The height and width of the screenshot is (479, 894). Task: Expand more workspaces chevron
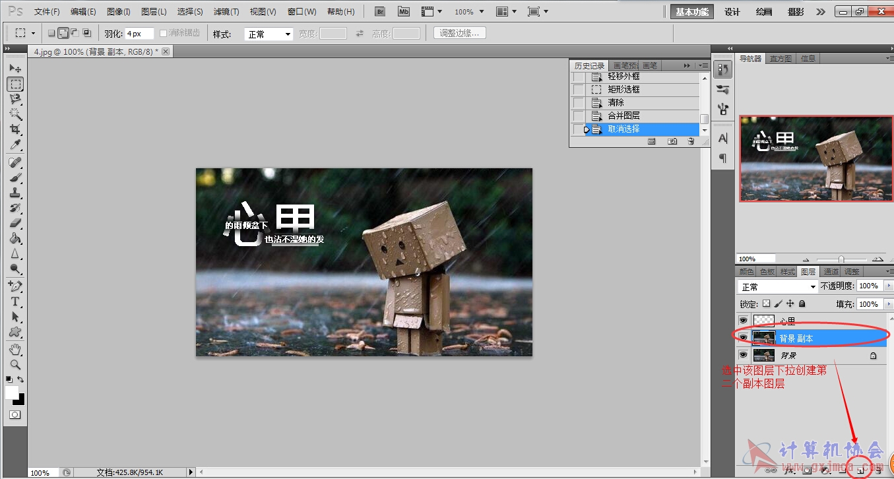(x=820, y=12)
